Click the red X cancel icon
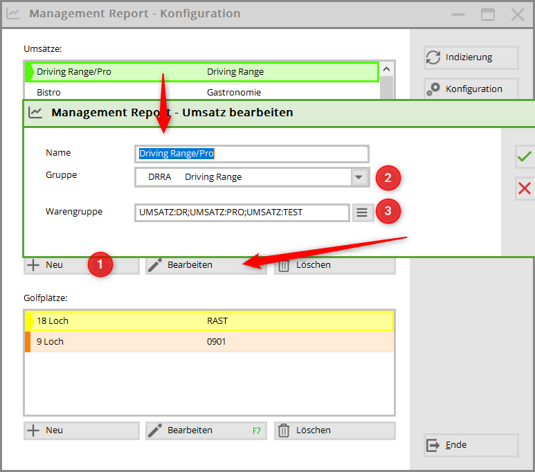535x472 pixels. point(525,188)
